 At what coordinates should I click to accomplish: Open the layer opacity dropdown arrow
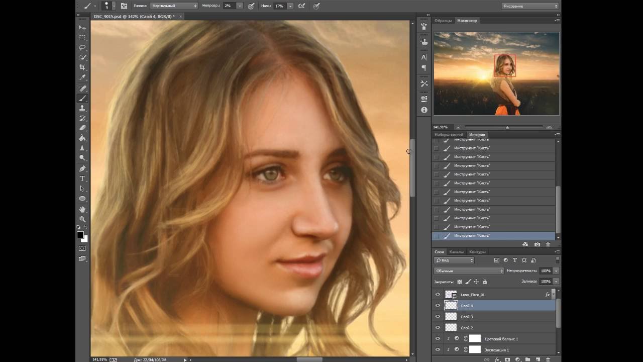pos(556,271)
